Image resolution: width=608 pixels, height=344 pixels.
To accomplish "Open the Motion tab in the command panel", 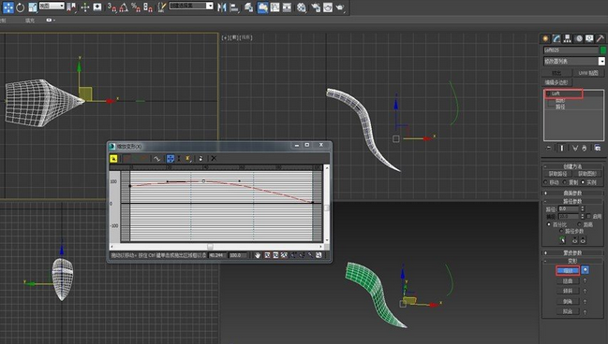I will coord(579,38).
